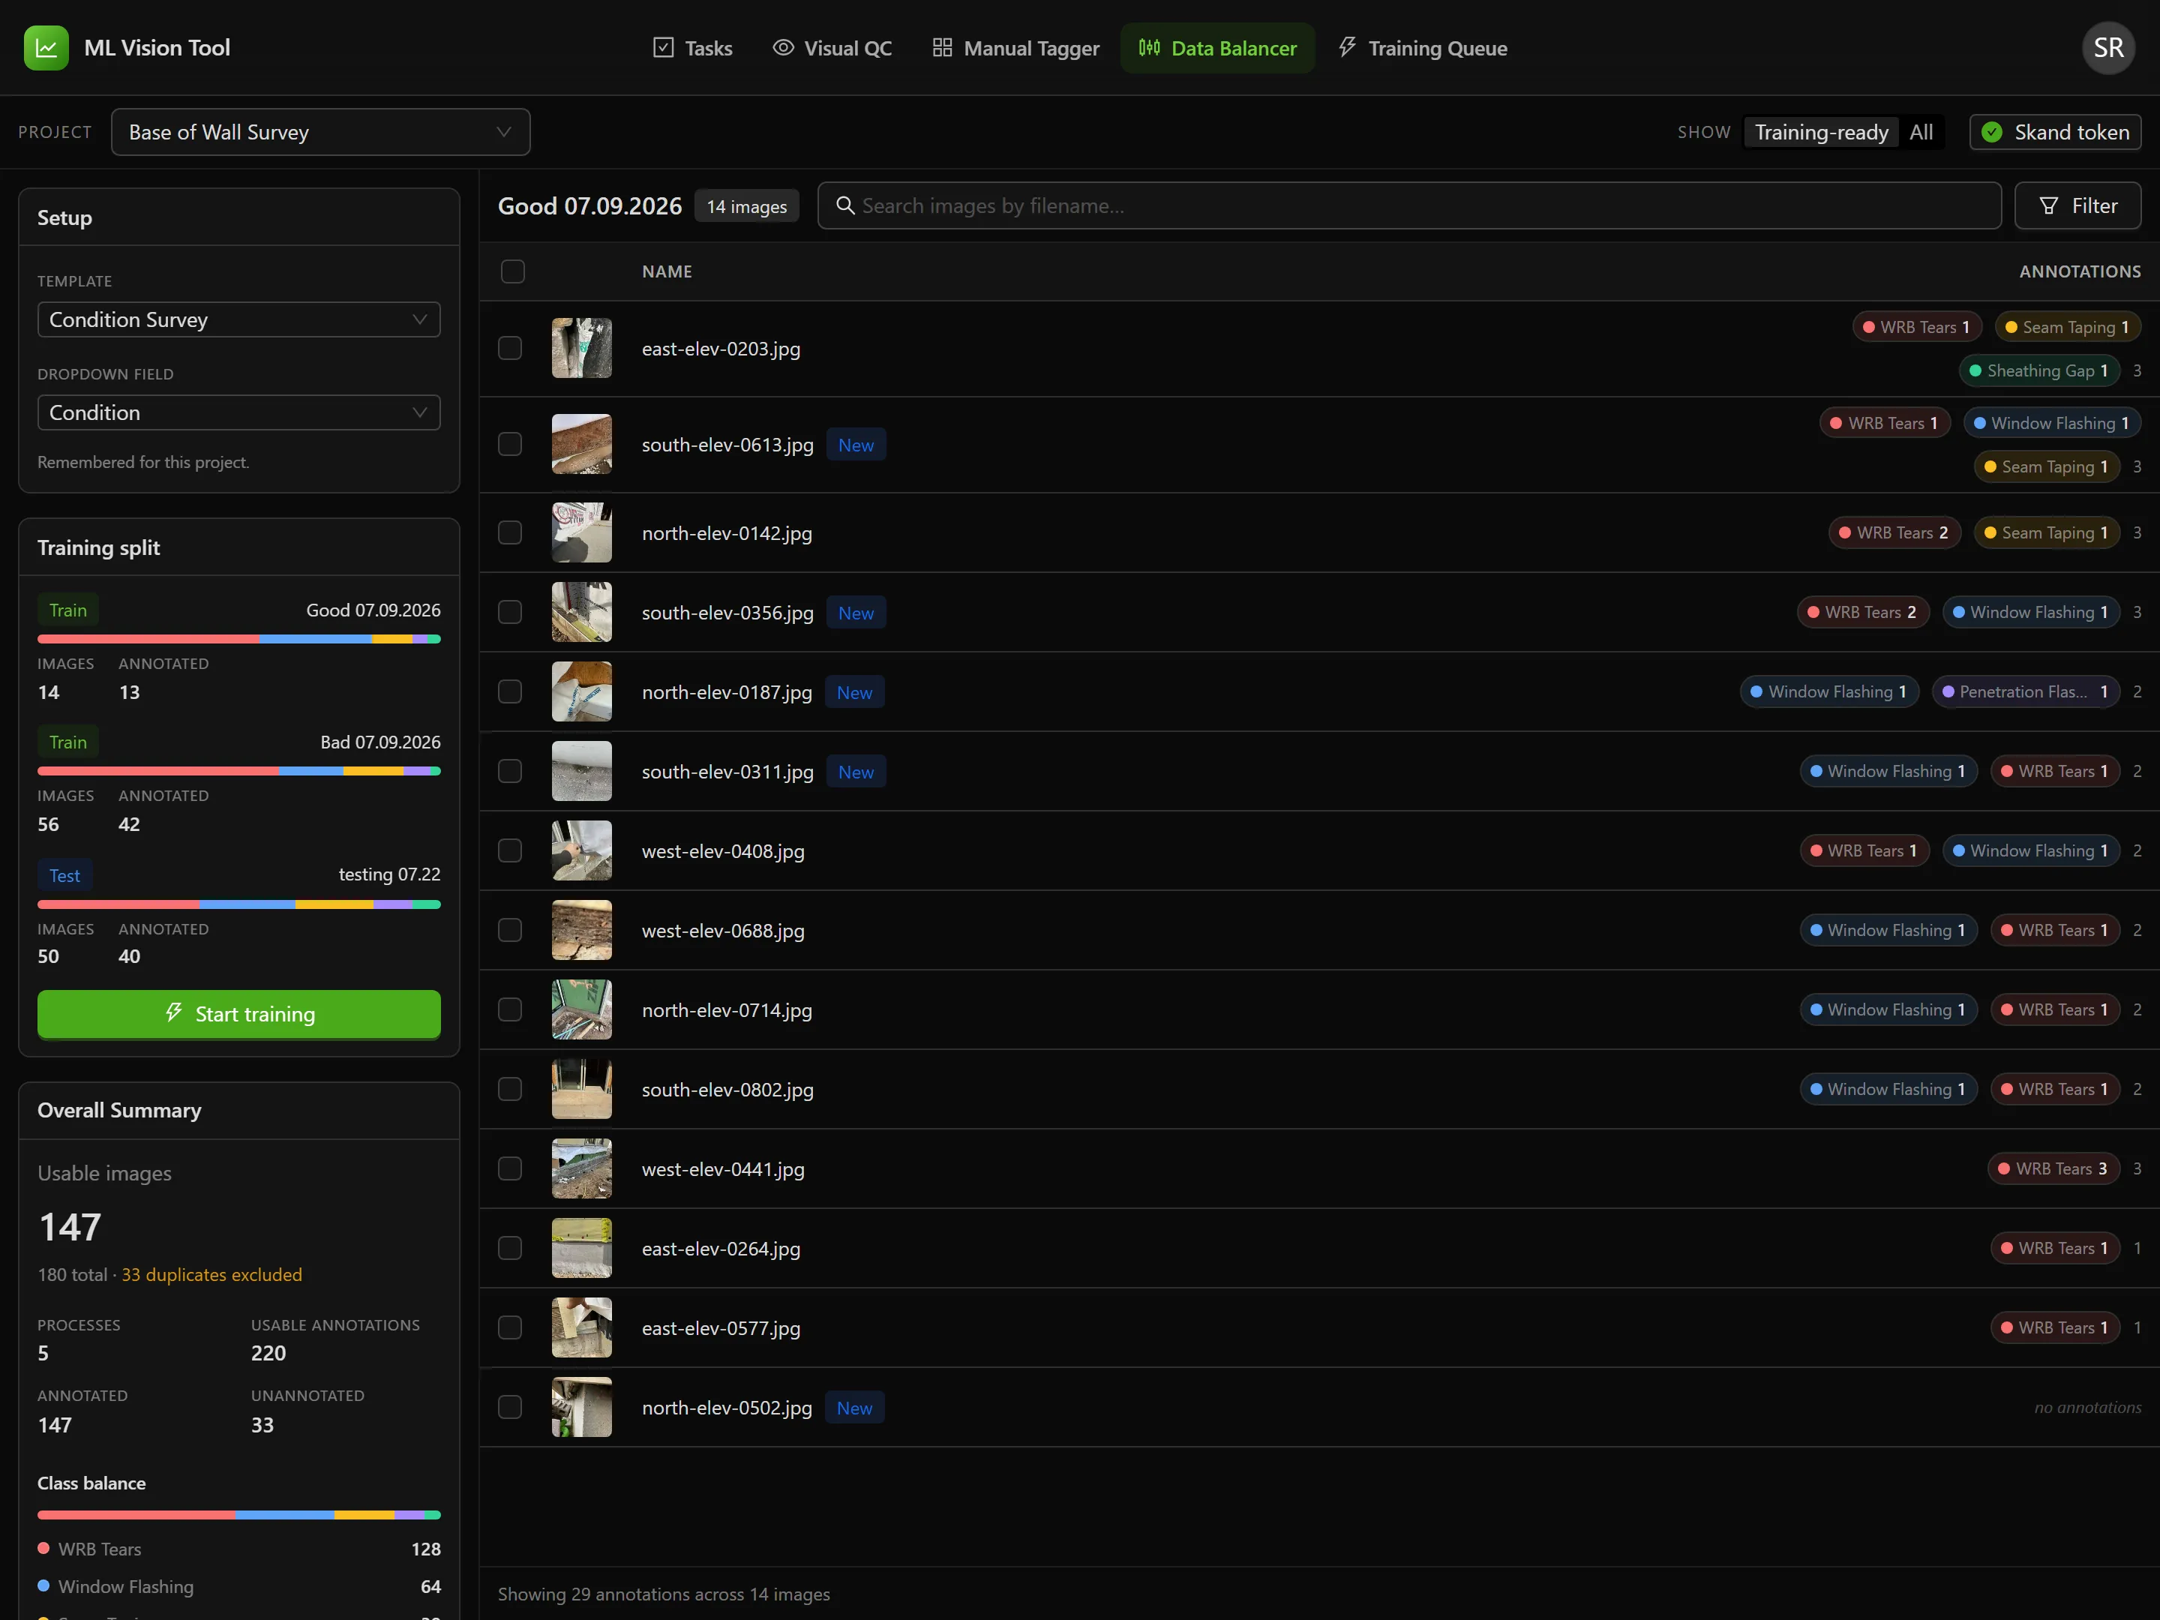Click the Training Queue lightning icon
The width and height of the screenshot is (2160, 1620).
pyautogui.click(x=1348, y=48)
